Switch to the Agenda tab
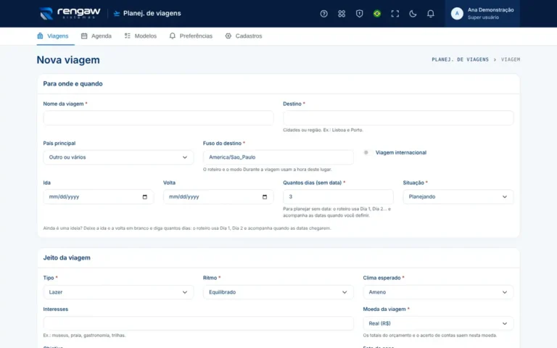The image size is (557, 348). pos(96,36)
